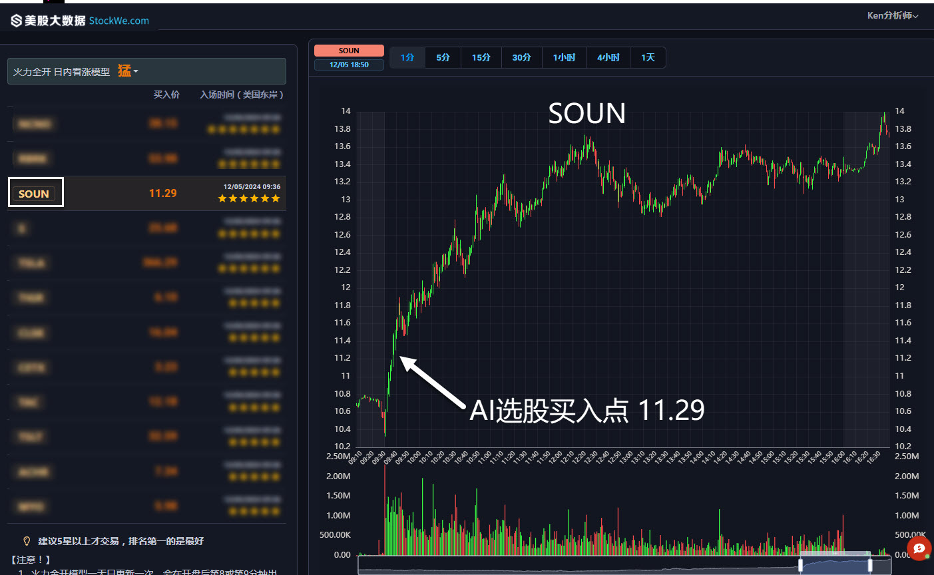
Task: Click the arrow next to 猛
Action: point(136,71)
